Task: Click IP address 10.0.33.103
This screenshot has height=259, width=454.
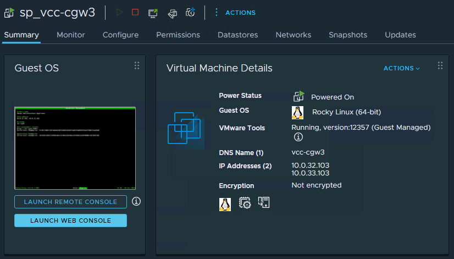Action: click(x=310, y=173)
